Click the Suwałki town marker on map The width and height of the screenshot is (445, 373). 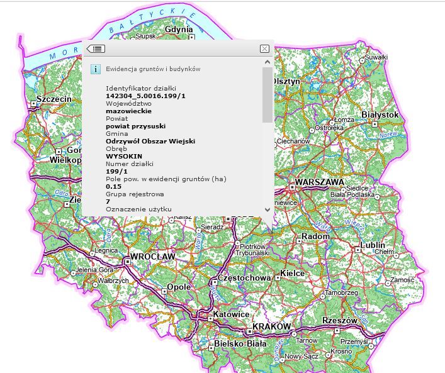coord(362,60)
